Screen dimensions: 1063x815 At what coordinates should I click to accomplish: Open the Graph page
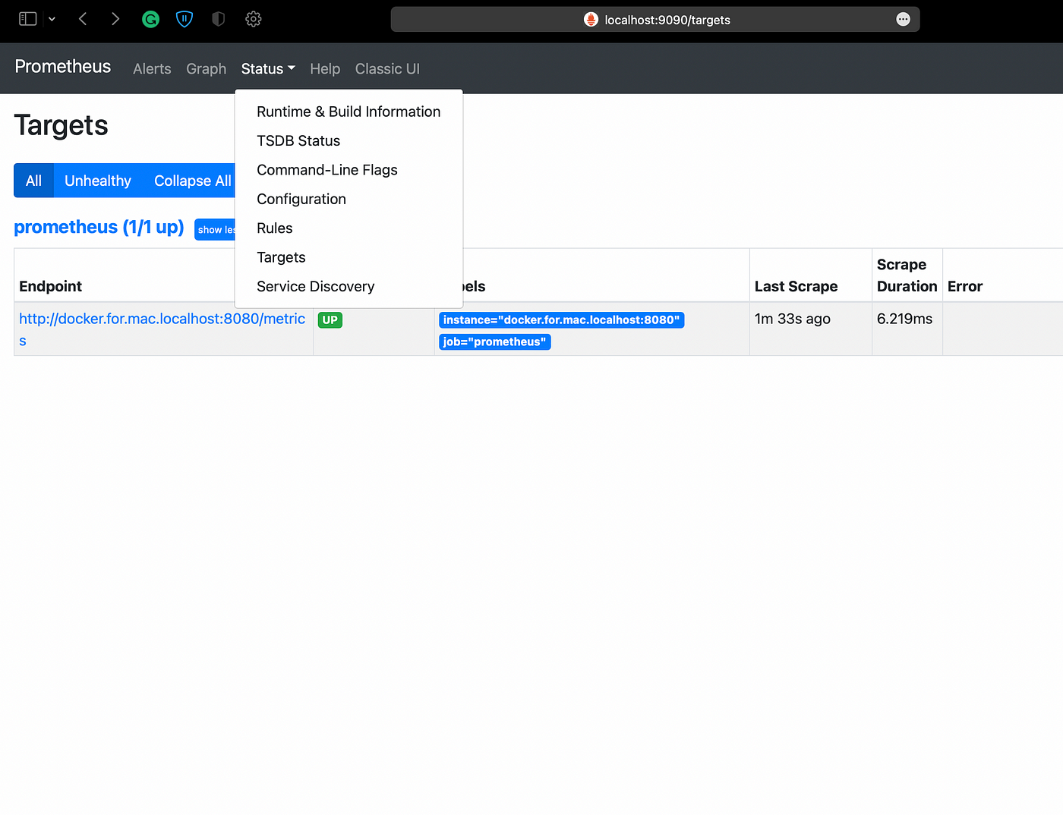(x=207, y=69)
